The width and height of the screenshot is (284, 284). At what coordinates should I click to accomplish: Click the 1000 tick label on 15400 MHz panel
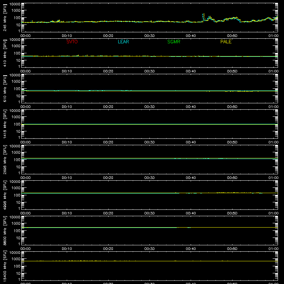[x=16, y=259]
